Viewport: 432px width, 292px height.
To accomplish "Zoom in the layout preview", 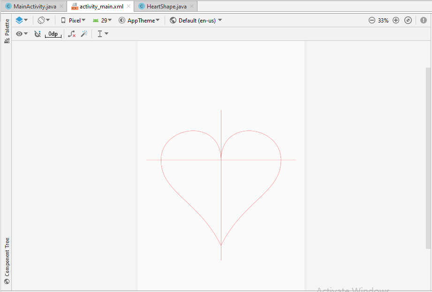I will click(395, 20).
